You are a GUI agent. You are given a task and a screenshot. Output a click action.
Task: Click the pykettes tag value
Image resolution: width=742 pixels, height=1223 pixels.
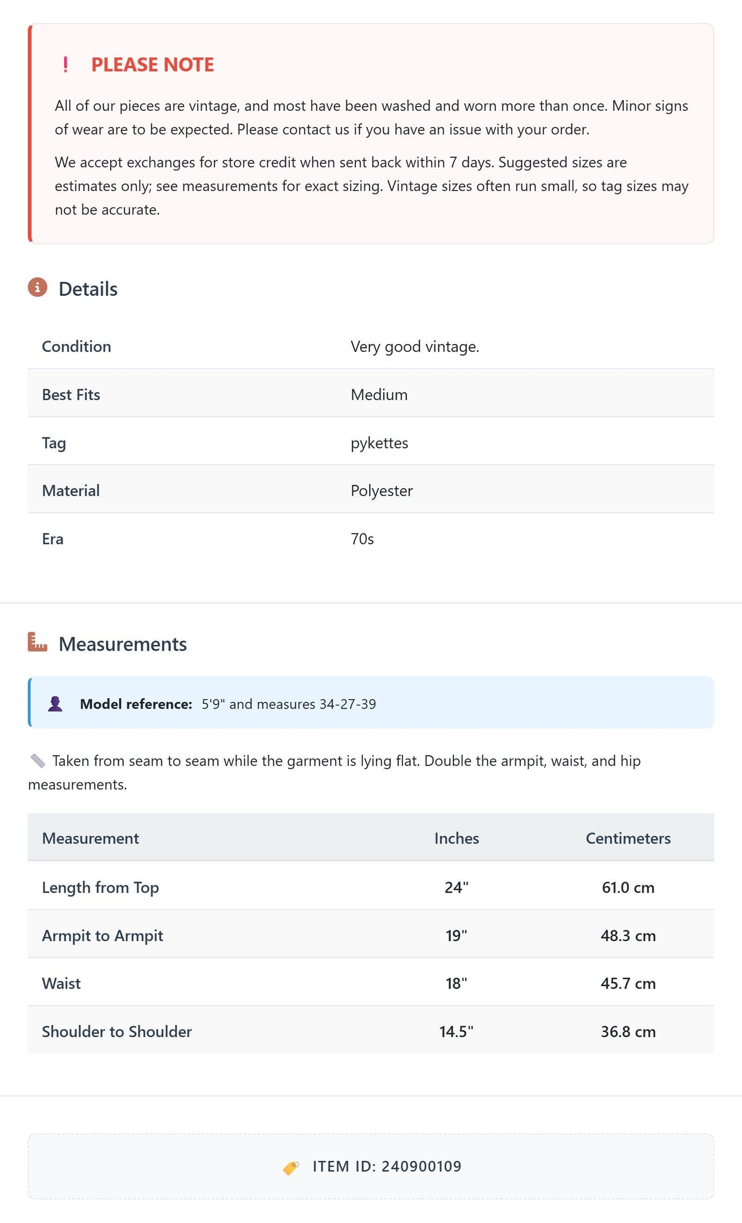click(379, 443)
